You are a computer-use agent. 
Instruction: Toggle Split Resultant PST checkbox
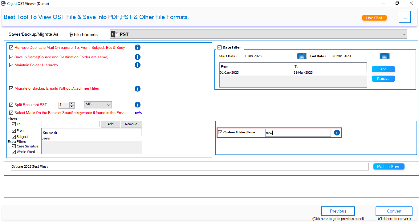tap(11, 105)
